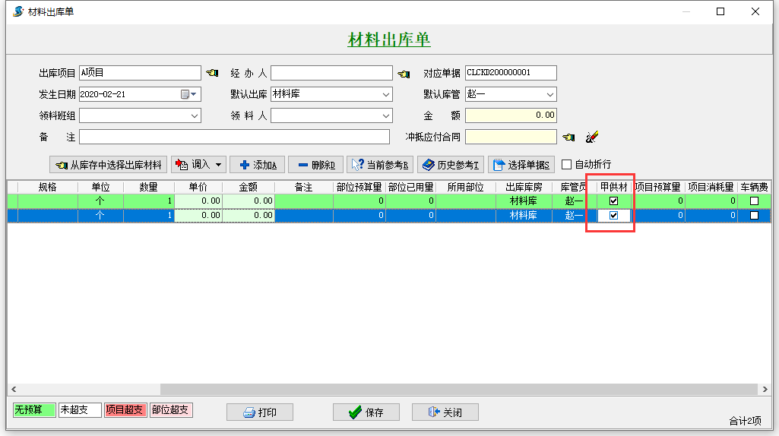Click the eraser icon beside 冲抵应付合同

(592, 137)
